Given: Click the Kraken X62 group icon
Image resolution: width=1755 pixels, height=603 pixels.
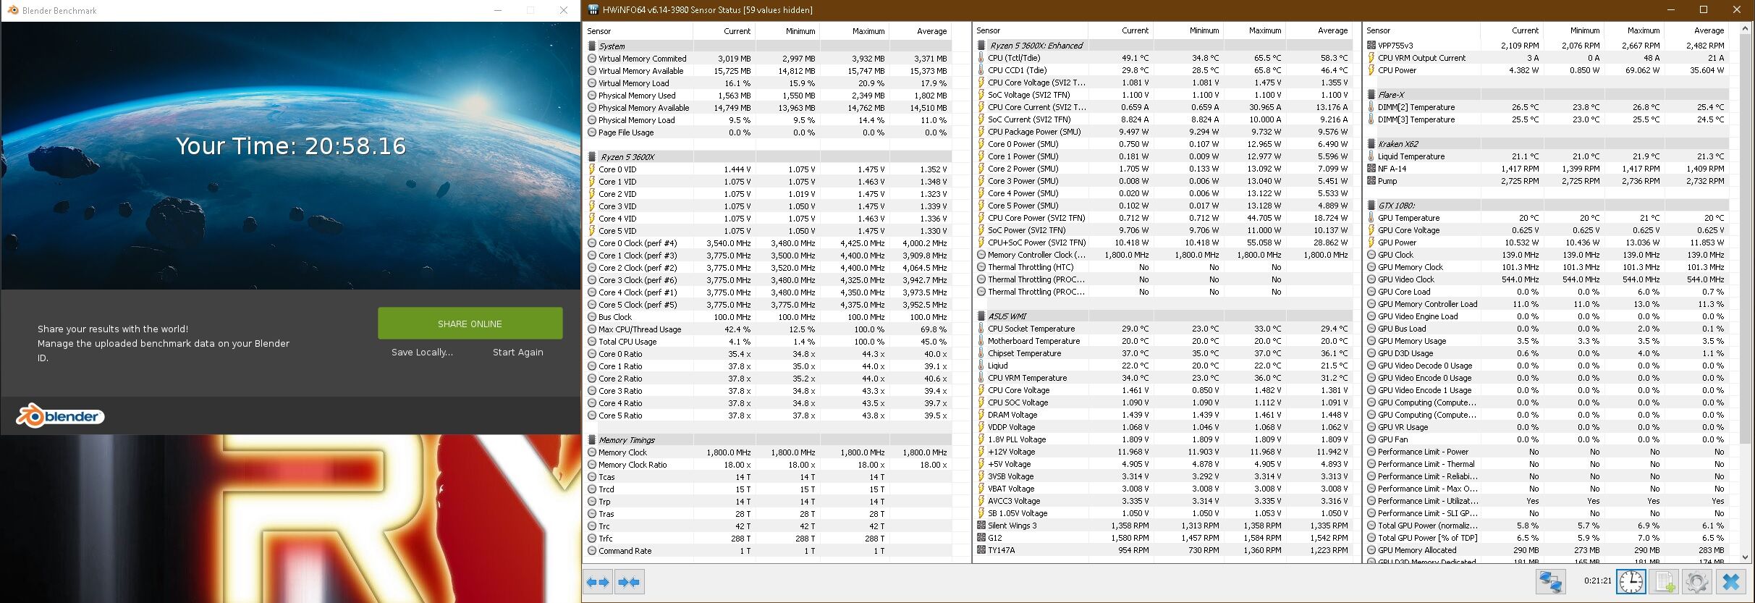Looking at the screenshot, I should point(1371,143).
